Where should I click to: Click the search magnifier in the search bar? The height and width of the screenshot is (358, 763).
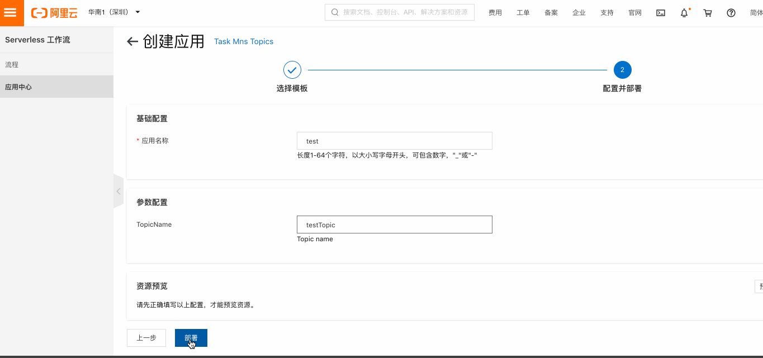334,12
